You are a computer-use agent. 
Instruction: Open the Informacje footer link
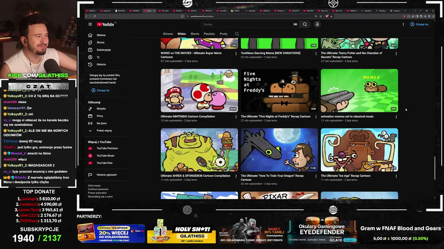(x=94, y=186)
